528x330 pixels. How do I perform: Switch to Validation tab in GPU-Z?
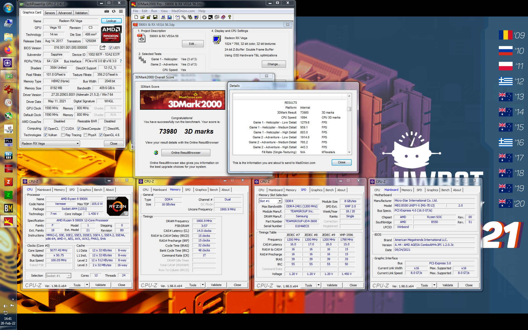(81, 13)
